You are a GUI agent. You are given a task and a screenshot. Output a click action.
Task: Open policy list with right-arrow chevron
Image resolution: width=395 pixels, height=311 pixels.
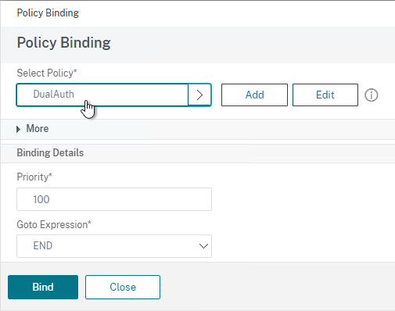[199, 95]
